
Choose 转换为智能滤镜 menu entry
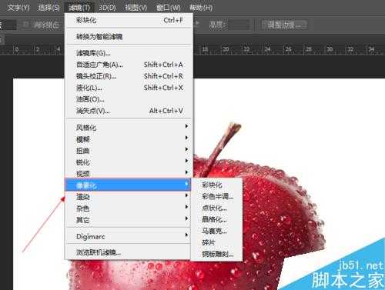pyautogui.click(x=129, y=37)
